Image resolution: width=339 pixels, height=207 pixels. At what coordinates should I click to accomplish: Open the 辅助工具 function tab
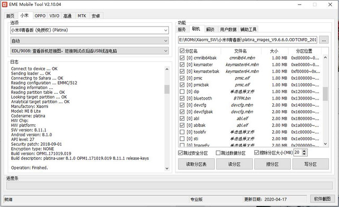248,30
